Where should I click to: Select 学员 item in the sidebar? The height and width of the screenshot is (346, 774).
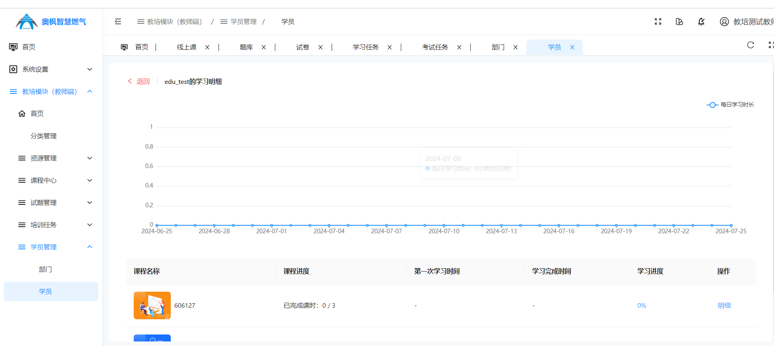(51, 291)
